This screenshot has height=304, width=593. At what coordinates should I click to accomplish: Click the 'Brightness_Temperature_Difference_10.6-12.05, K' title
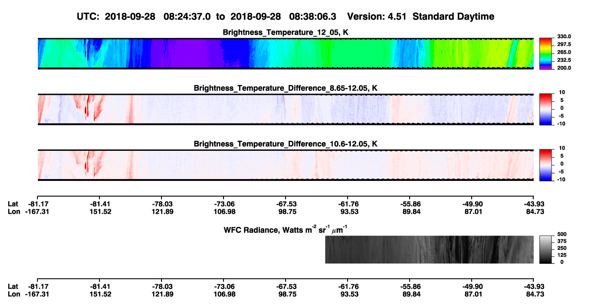[286, 144]
